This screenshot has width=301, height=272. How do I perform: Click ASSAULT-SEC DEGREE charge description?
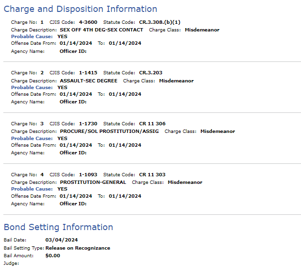(89, 81)
